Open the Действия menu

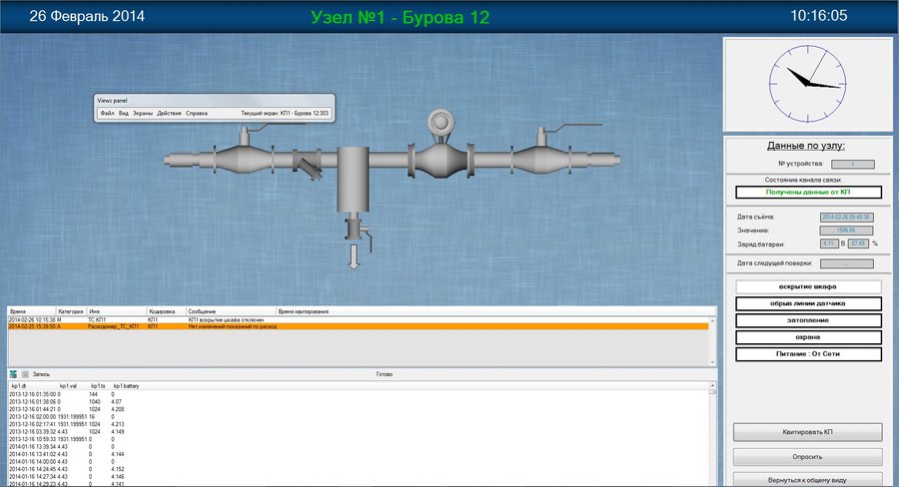[169, 114]
